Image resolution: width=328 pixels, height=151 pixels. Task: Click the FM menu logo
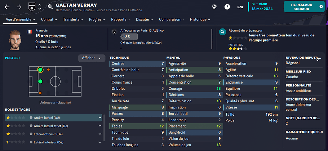point(240,7)
